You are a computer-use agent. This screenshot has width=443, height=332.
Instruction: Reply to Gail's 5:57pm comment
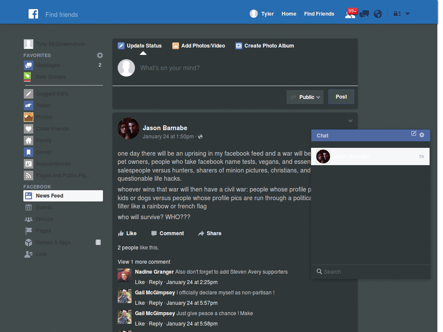[156, 303]
